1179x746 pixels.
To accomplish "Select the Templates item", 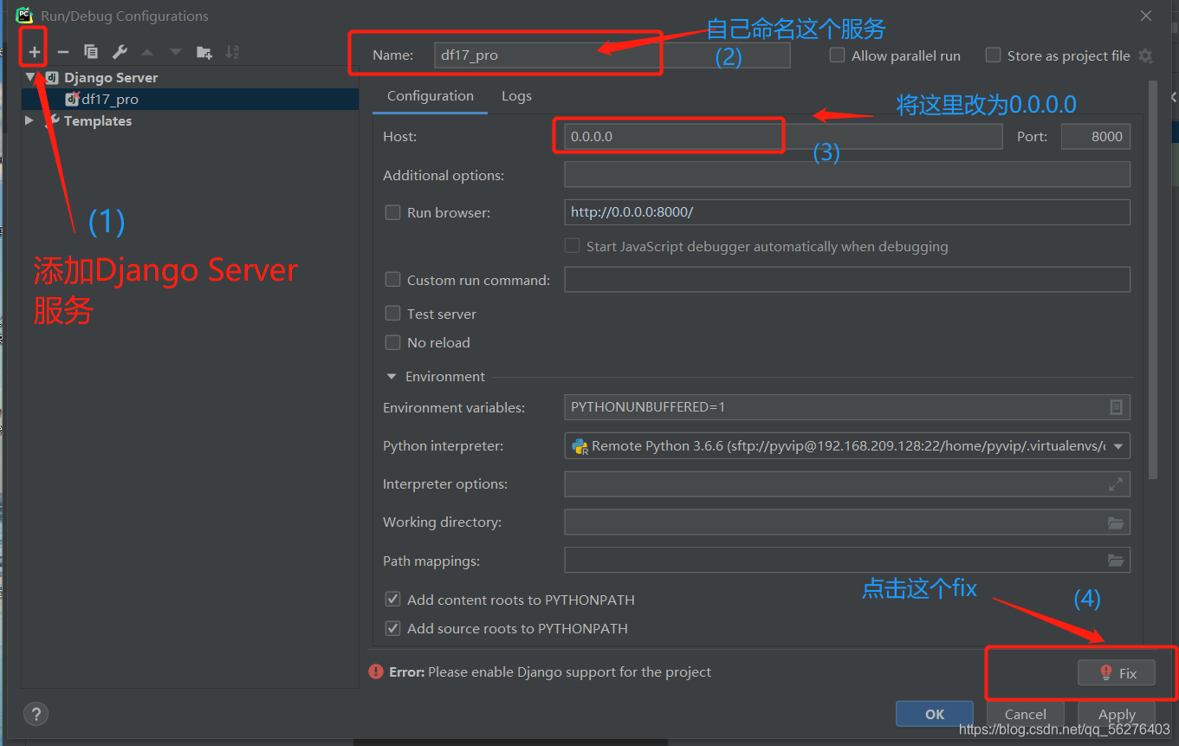I will point(98,121).
